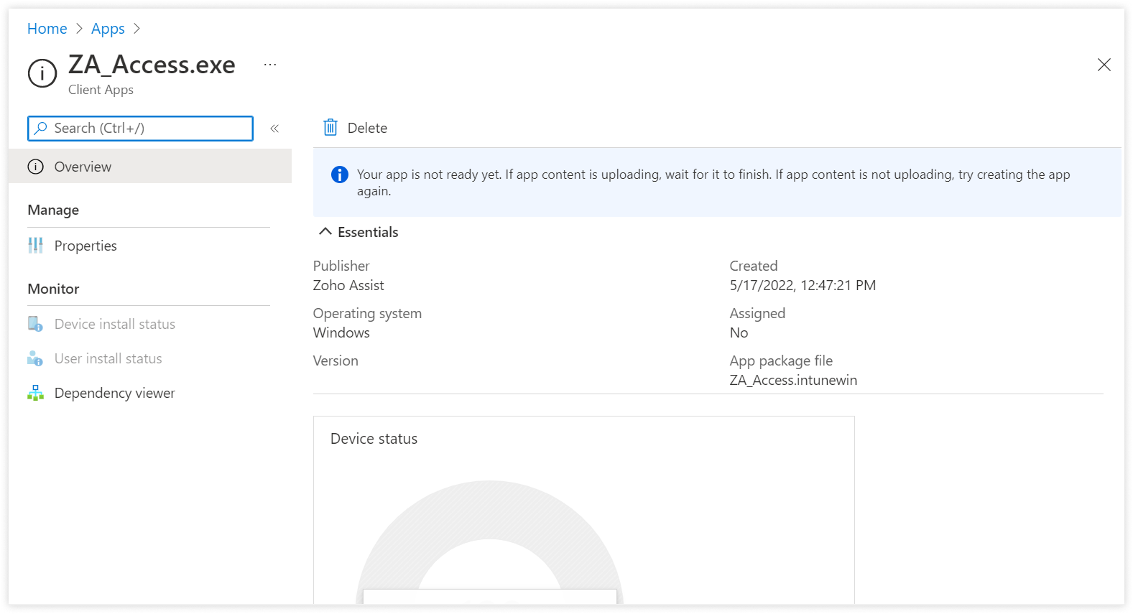Navigate to Apps breadcrumb link
Viewport: 1133px width, 614px height.
click(108, 29)
